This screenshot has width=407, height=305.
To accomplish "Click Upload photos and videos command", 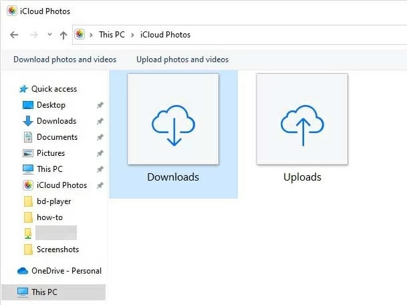I will point(182,60).
